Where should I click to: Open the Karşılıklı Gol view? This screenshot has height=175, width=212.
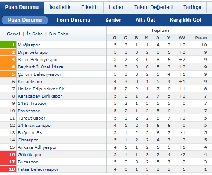point(185,20)
